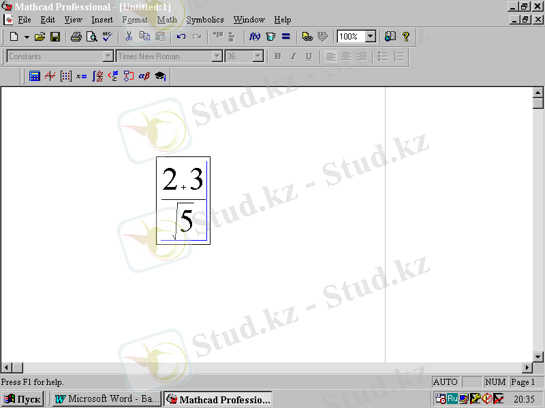This screenshot has width=545, height=408.
Task: Expand the Constants style dropdown
Action: point(108,56)
